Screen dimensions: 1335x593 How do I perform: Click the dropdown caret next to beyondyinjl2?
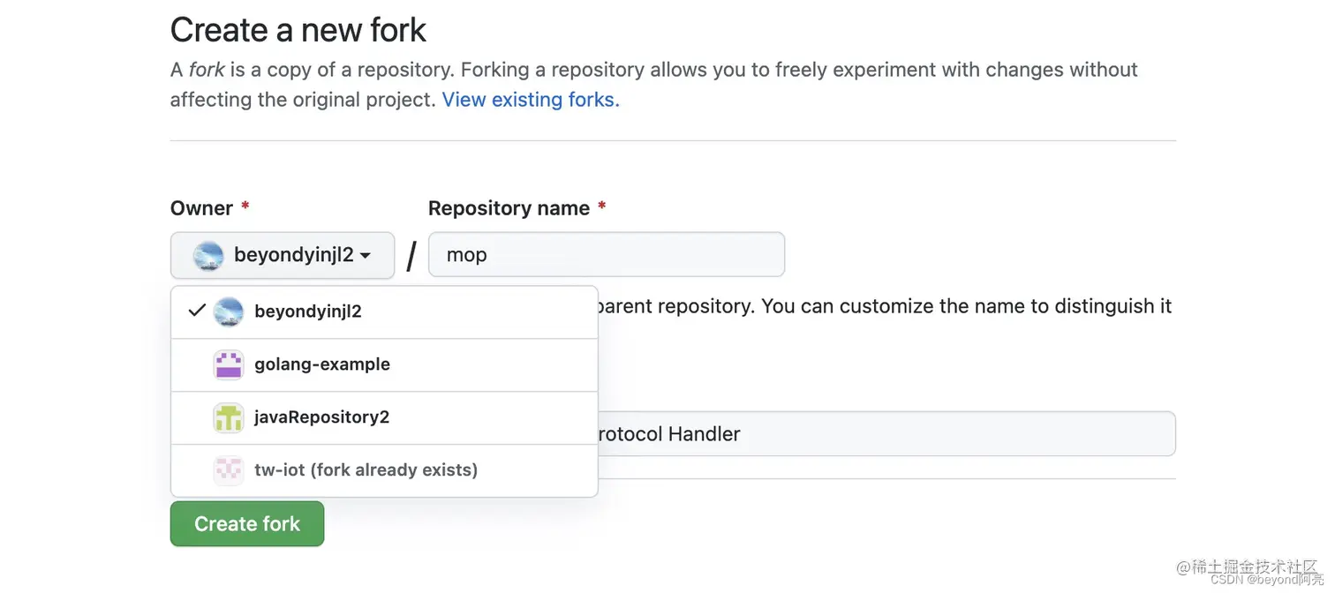point(366,256)
